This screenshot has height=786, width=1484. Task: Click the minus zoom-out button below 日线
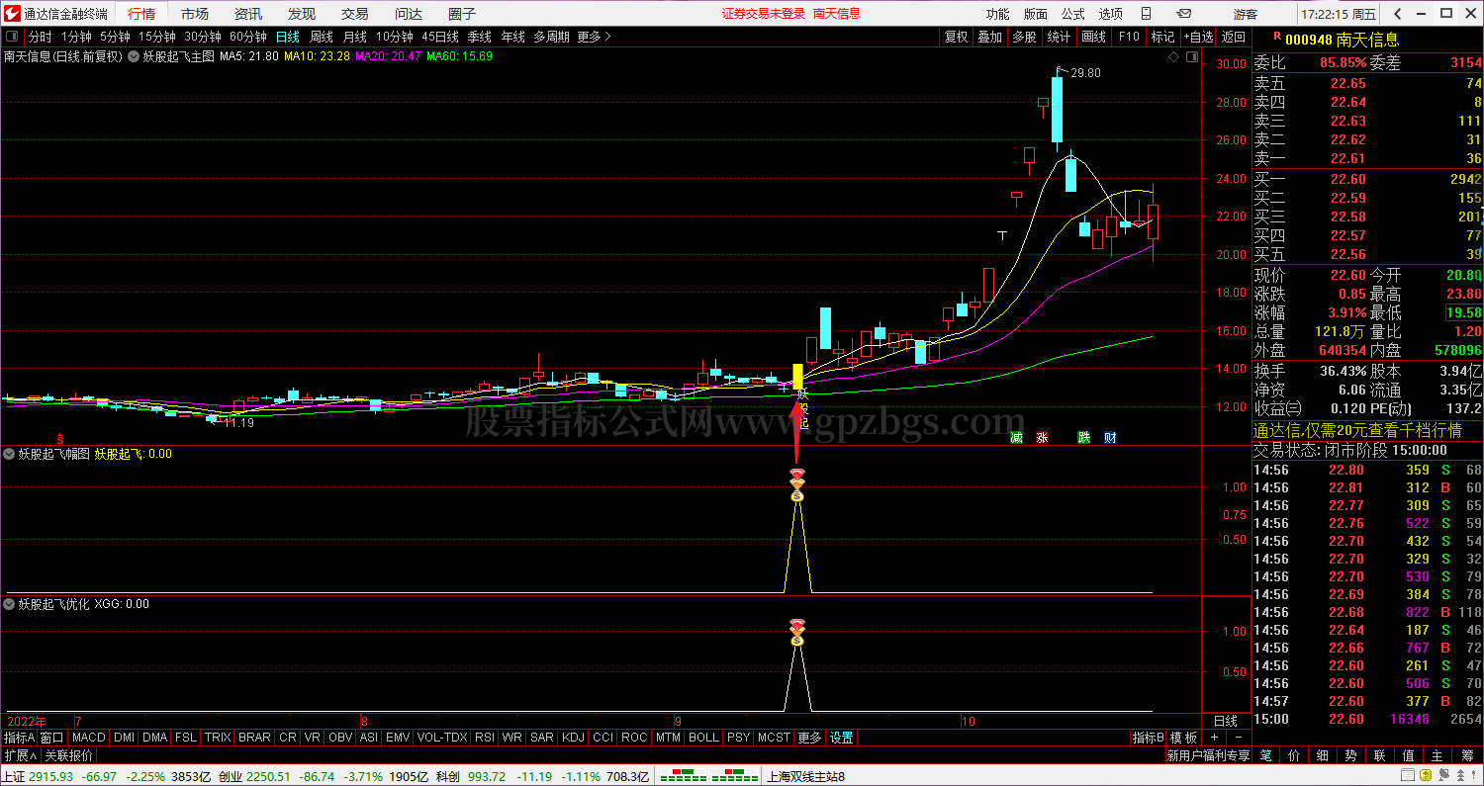1237,738
